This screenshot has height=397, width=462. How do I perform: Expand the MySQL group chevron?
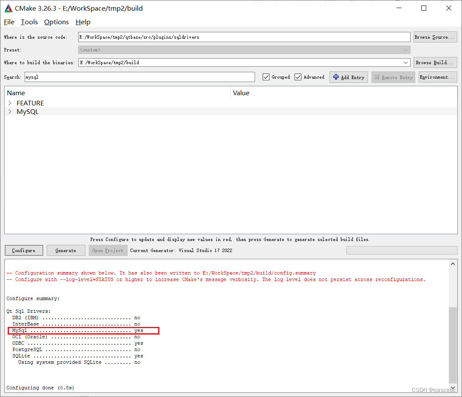click(x=10, y=111)
